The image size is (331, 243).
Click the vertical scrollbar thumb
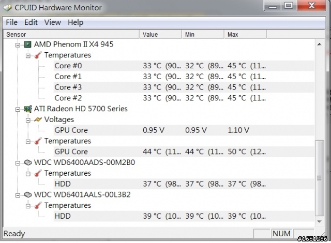coord(320,178)
